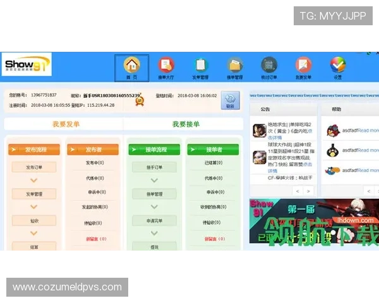Click the Show91 第一届 promotional banner
379x303 pixels.
coord(314,221)
